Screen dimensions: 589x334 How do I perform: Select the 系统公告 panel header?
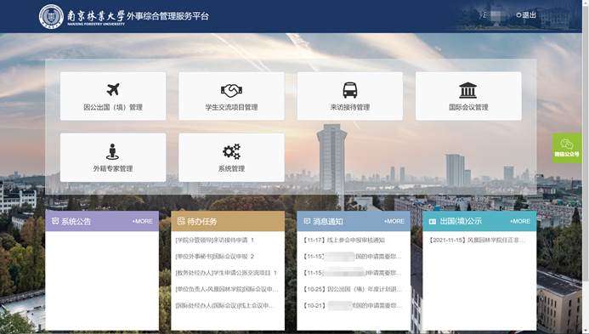point(102,221)
